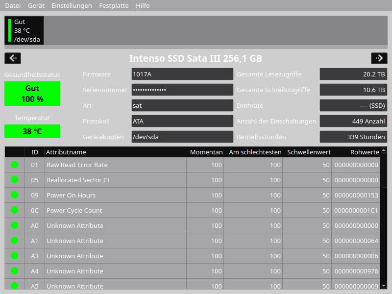The image size is (392, 294).
Task: Click green status dot in row A0
Action: tap(15, 225)
